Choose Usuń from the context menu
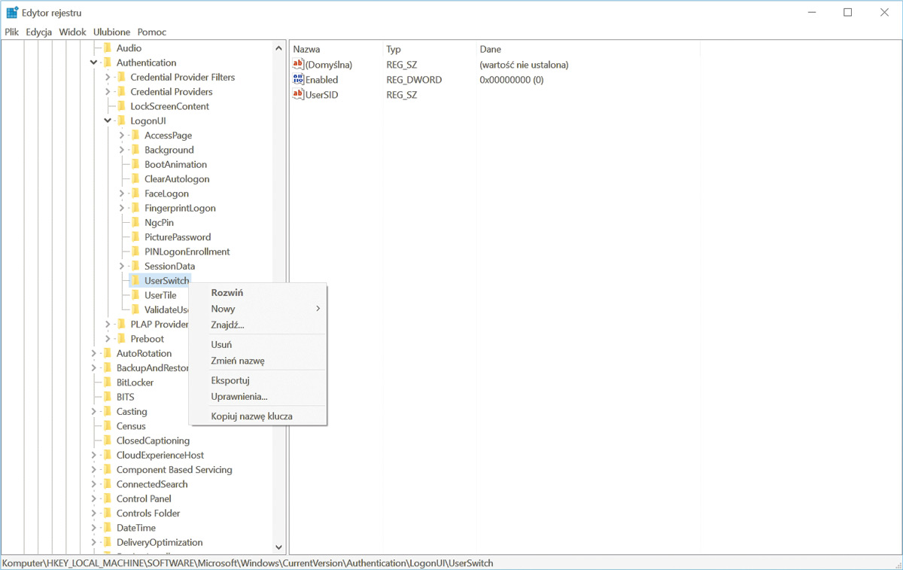903x570 pixels. point(221,344)
